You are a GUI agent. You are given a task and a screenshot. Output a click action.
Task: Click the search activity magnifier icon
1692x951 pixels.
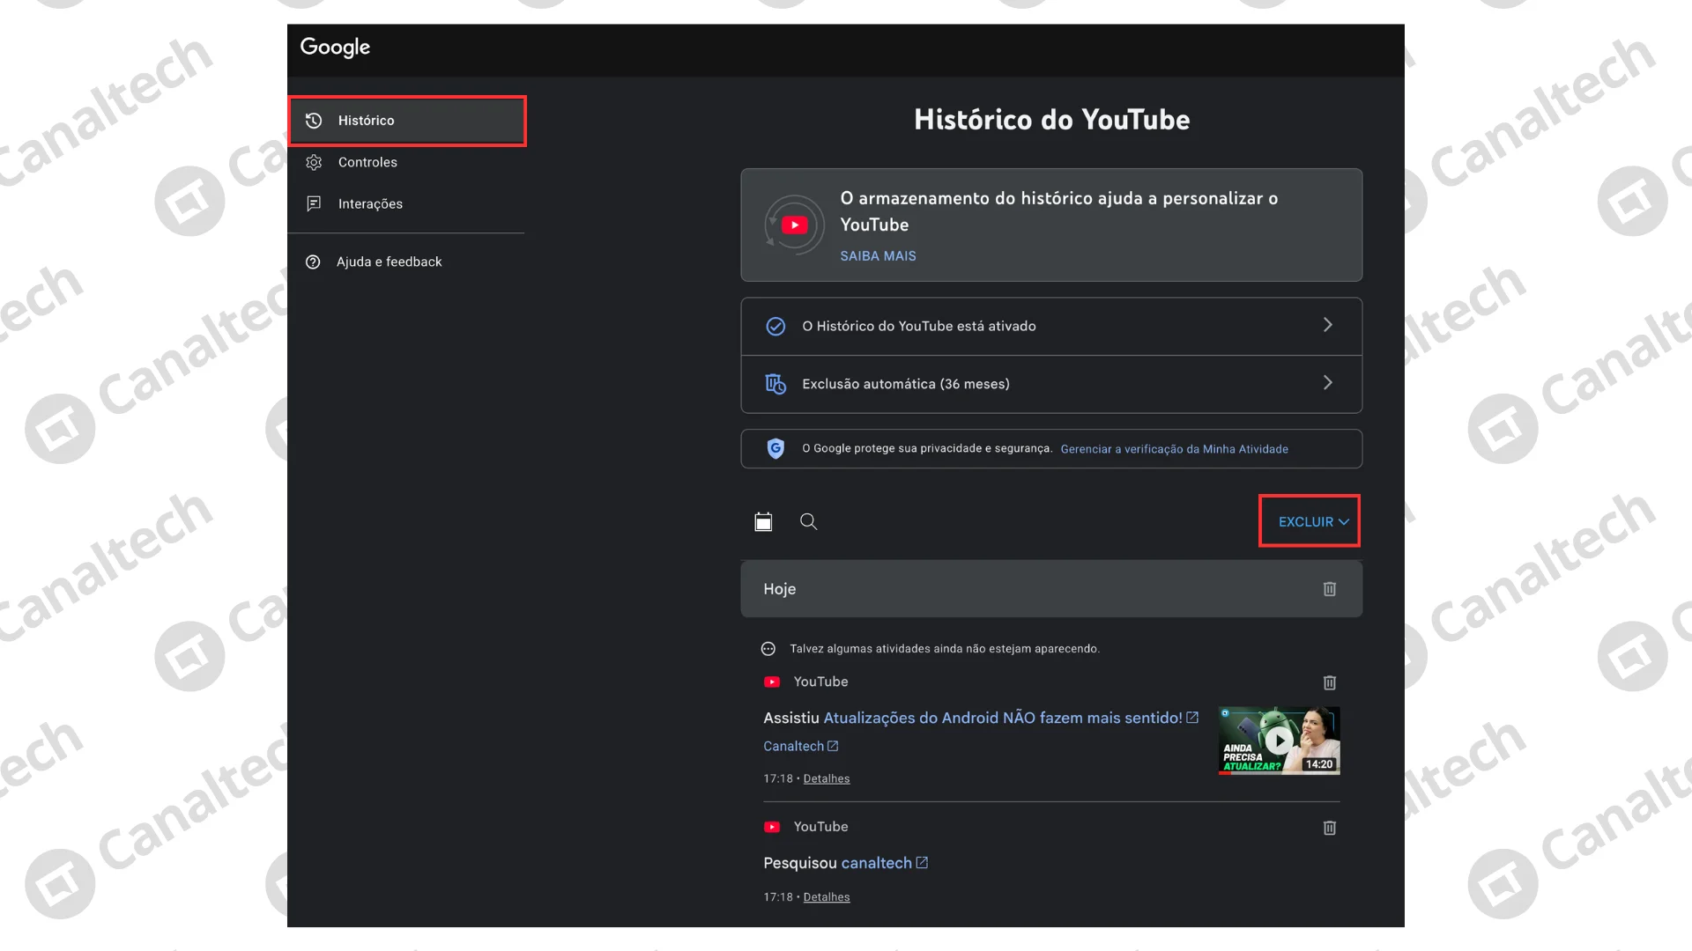(x=808, y=522)
